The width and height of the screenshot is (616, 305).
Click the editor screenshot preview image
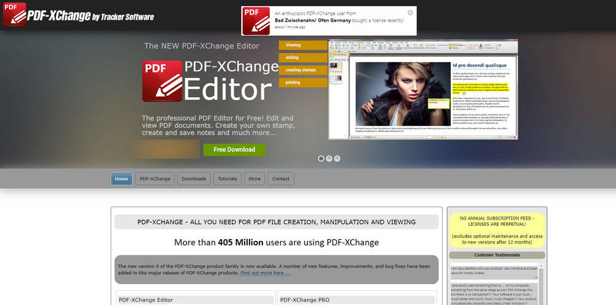(x=423, y=89)
